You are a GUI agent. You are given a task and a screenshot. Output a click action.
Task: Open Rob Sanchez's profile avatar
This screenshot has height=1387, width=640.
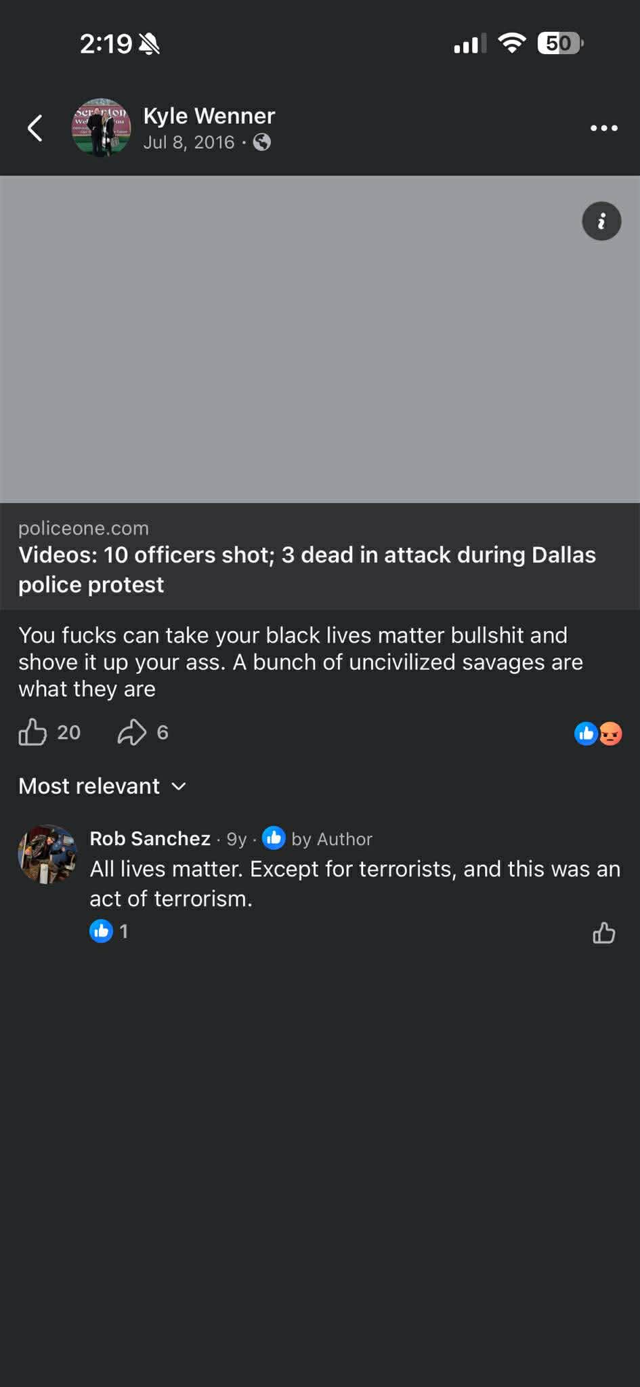tap(47, 854)
